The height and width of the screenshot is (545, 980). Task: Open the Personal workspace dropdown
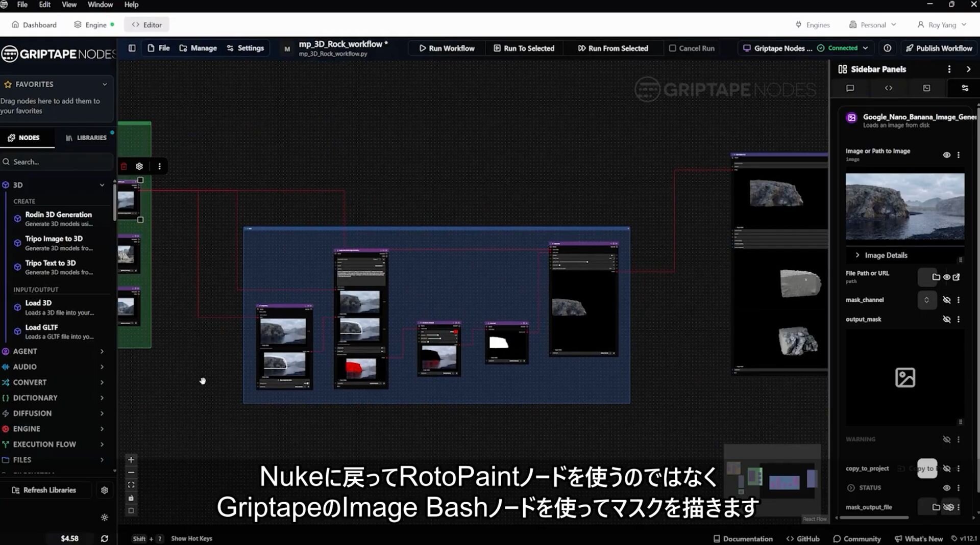tap(872, 24)
